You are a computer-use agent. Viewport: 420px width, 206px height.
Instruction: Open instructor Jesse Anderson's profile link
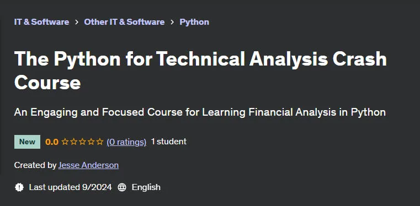point(88,165)
